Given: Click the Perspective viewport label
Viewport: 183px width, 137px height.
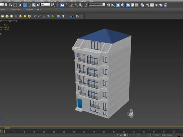Looking at the screenshot, I should point(5,21).
